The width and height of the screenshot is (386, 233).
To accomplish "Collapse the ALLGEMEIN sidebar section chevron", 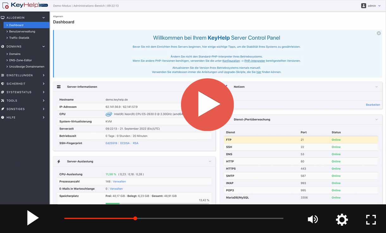I will [x=44, y=18].
